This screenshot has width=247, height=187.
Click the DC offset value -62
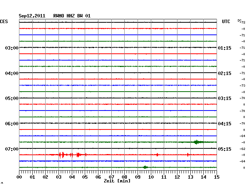242,148
